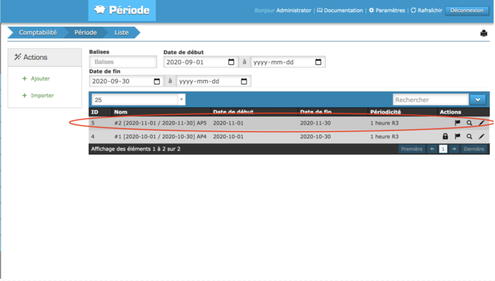Click the Déconnexion button
The width and height of the screenshot is (495, 281).
(x=466, y=10)
